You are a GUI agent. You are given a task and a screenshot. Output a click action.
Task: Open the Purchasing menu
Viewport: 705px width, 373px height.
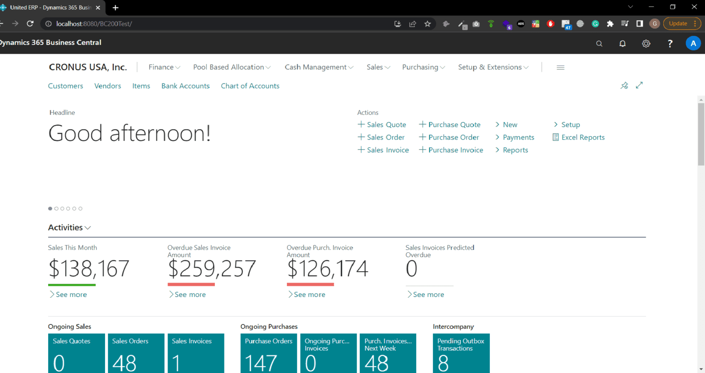[423, 67]
